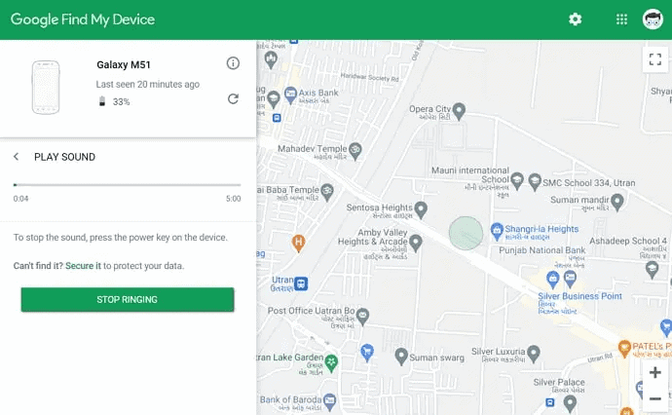Click the green device location circle
672x415 pixels.
coord(466,233)
